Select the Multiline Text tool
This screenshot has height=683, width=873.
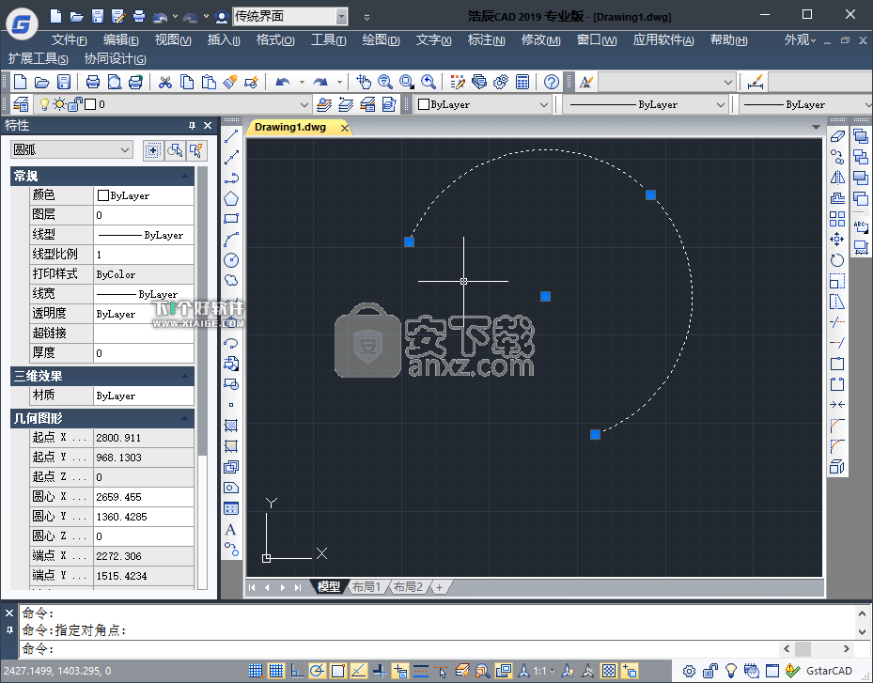[231, 529]
